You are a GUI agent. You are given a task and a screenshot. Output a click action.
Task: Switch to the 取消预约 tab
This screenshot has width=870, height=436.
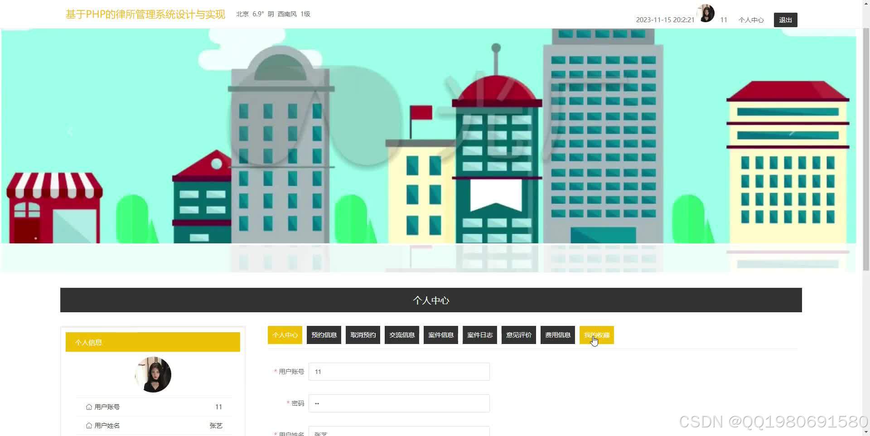click(362, 334)
